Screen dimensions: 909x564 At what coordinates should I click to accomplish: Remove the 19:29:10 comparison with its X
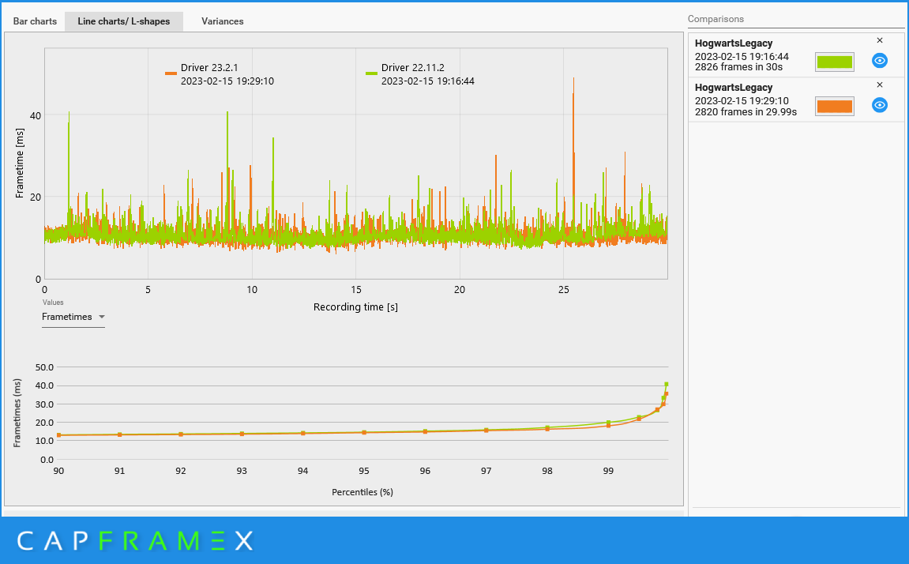click(880, 85)
